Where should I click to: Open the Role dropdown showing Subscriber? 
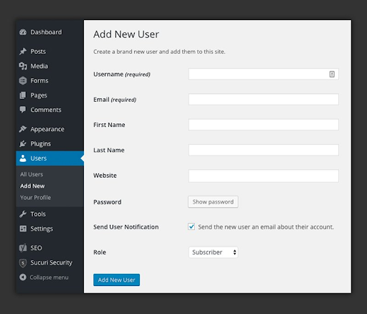point(214,252)
